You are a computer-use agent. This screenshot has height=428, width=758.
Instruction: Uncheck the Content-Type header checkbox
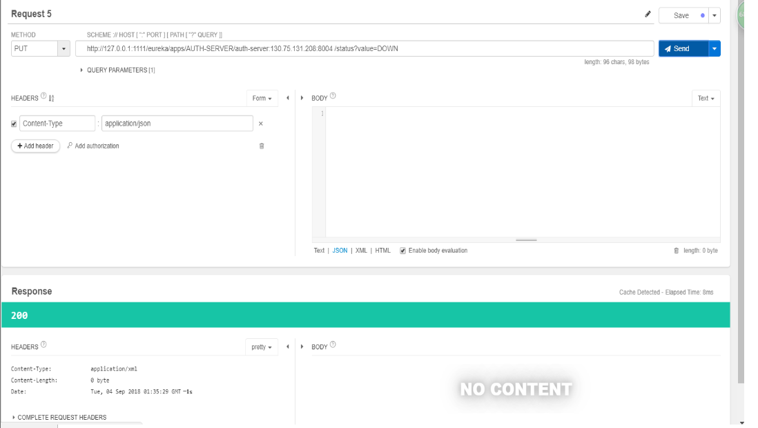click(x=15, y=123)
